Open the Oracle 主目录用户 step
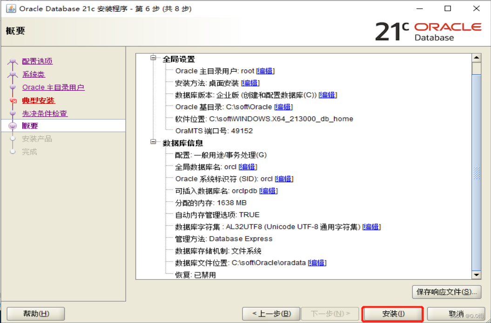Image resolution: width=491 pixels, height=323 pixels. (53, 87)
